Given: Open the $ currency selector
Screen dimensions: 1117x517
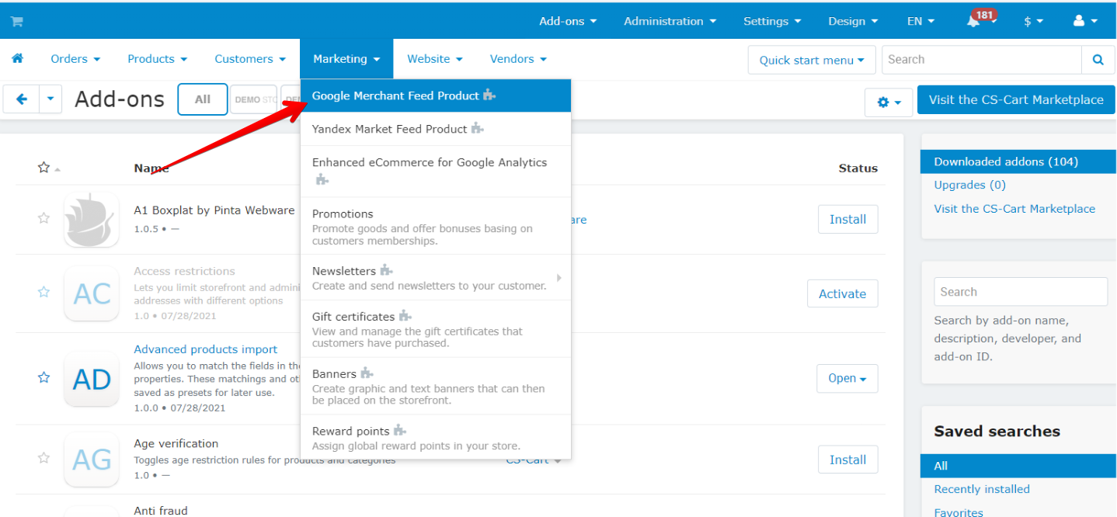Looking at the screenshot, I should 1033,21.
